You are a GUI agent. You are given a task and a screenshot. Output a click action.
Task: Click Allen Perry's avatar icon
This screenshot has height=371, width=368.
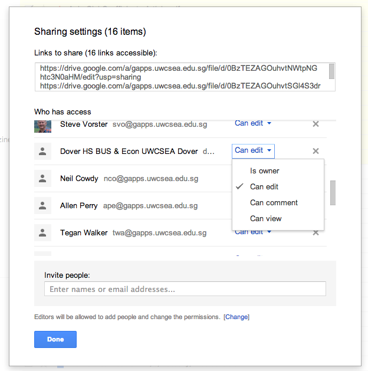(42, 206)
